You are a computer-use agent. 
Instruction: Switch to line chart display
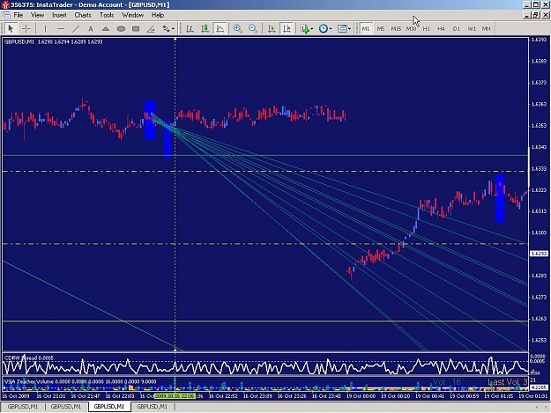[x=220, y=29]
